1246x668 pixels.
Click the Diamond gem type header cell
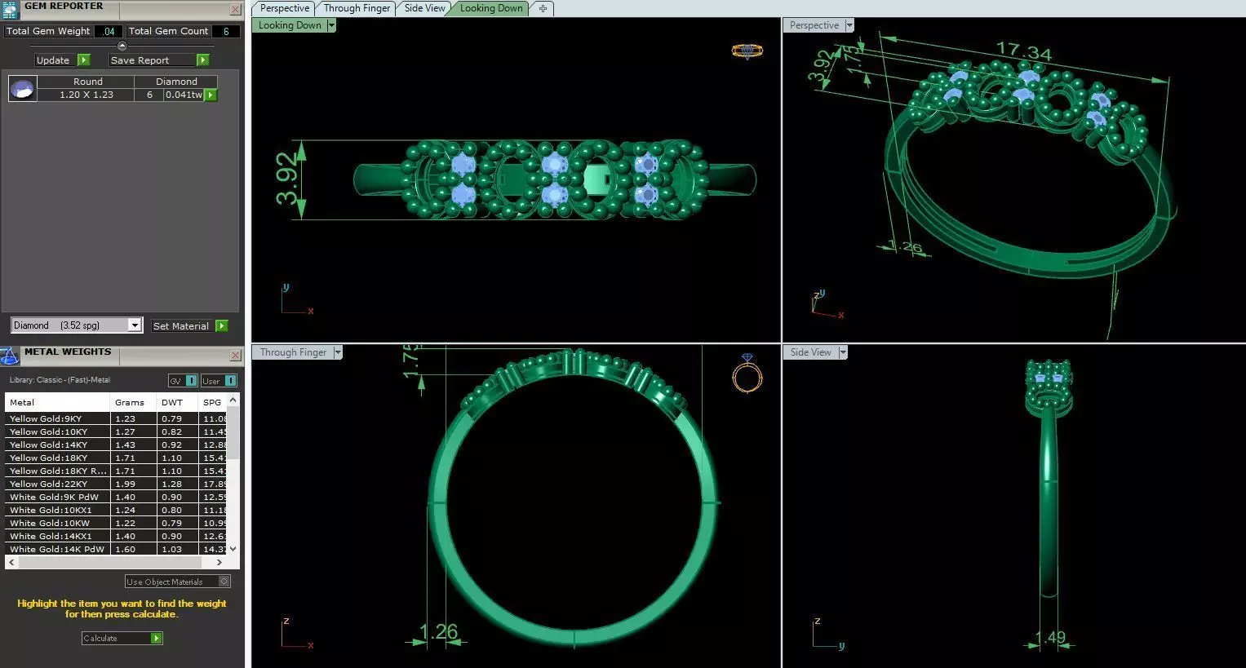coord(176,82)
